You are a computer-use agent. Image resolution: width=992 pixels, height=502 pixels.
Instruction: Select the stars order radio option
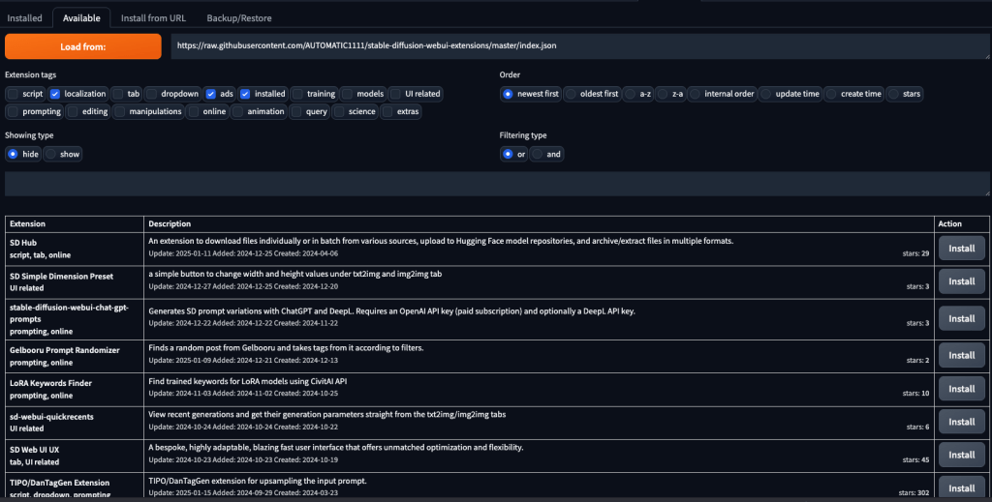pyautogui.click(x=893, y=94)
